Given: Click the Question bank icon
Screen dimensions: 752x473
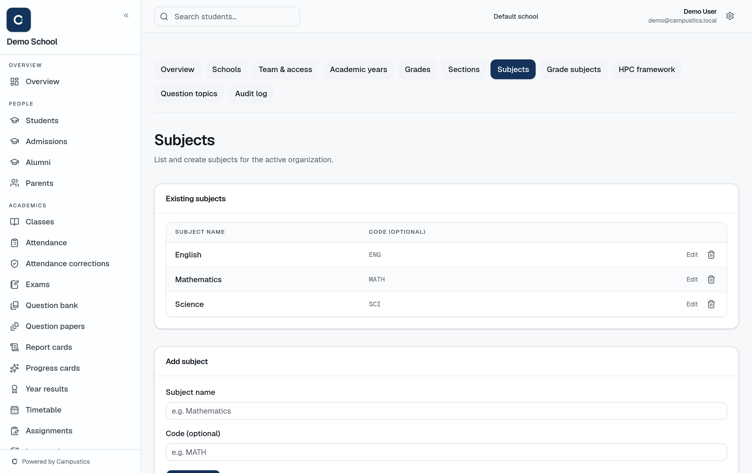Looking at the screenshot, I should tap(14, 306).
